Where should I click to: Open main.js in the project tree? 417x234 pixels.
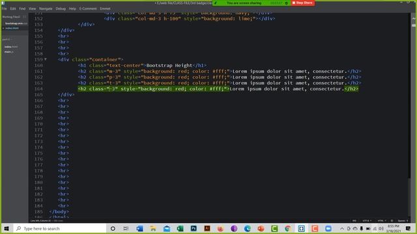pyautogui.click(x=8, y=52)
